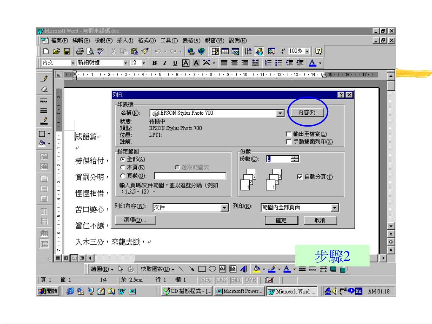Click the Save diskette icon
This screenshot has width=432, height=324.
tap(67, 51)
